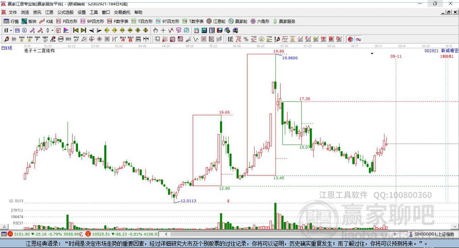The width and height of the screenshot is (459, 248).
Task: Click the 19.8600 high price label
Action: coord(290,58)
